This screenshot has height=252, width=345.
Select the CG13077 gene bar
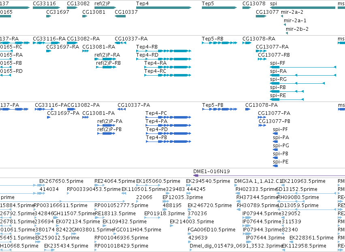261,16
